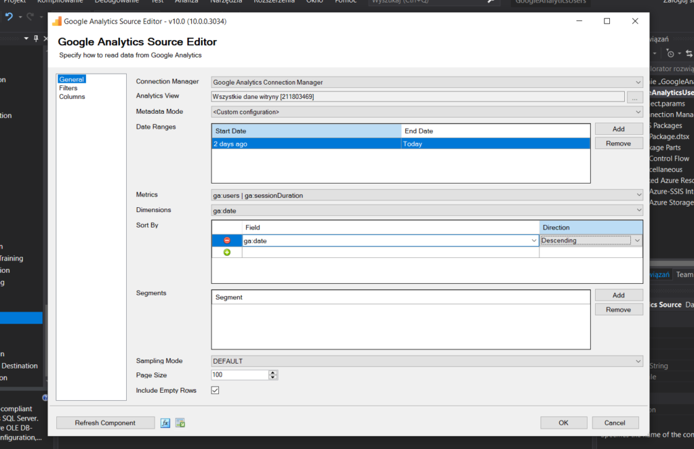The height and width of the screenshot is (449, 694).
Task: Open the Metadata Mode dropdown
Action: (638, 112)
